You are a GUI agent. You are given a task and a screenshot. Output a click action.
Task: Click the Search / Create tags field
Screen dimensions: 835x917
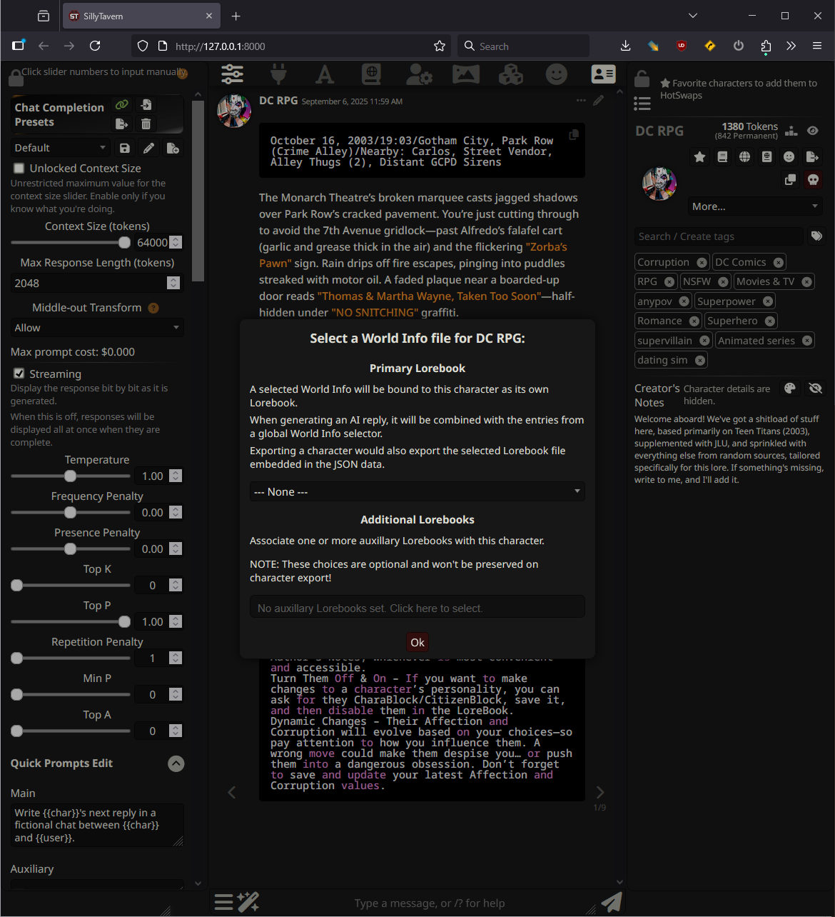pos(719,236)
